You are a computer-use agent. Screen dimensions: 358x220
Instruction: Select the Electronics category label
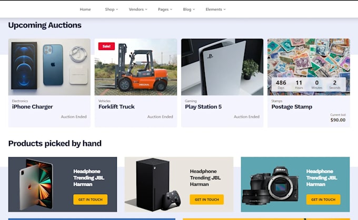tap(20, 101)
